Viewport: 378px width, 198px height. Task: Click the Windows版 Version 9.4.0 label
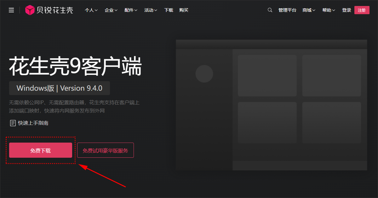tap(60, 88)
